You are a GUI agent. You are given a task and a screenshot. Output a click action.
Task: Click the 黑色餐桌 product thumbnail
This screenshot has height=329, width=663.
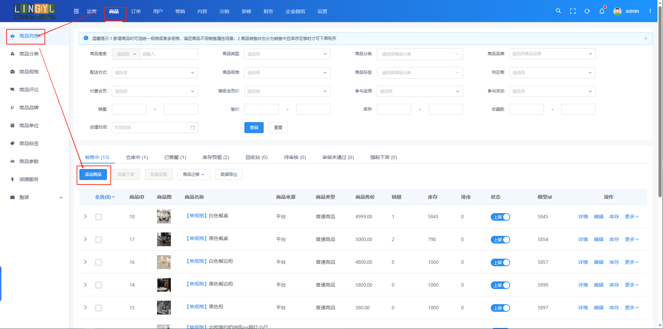pyautogui.click(x=164, y=239)
